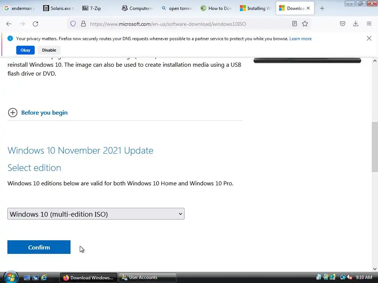Click the system clock showing 9:10 AM
The width and height of the screenshot is (378, 283).
[x=364, y=277]
